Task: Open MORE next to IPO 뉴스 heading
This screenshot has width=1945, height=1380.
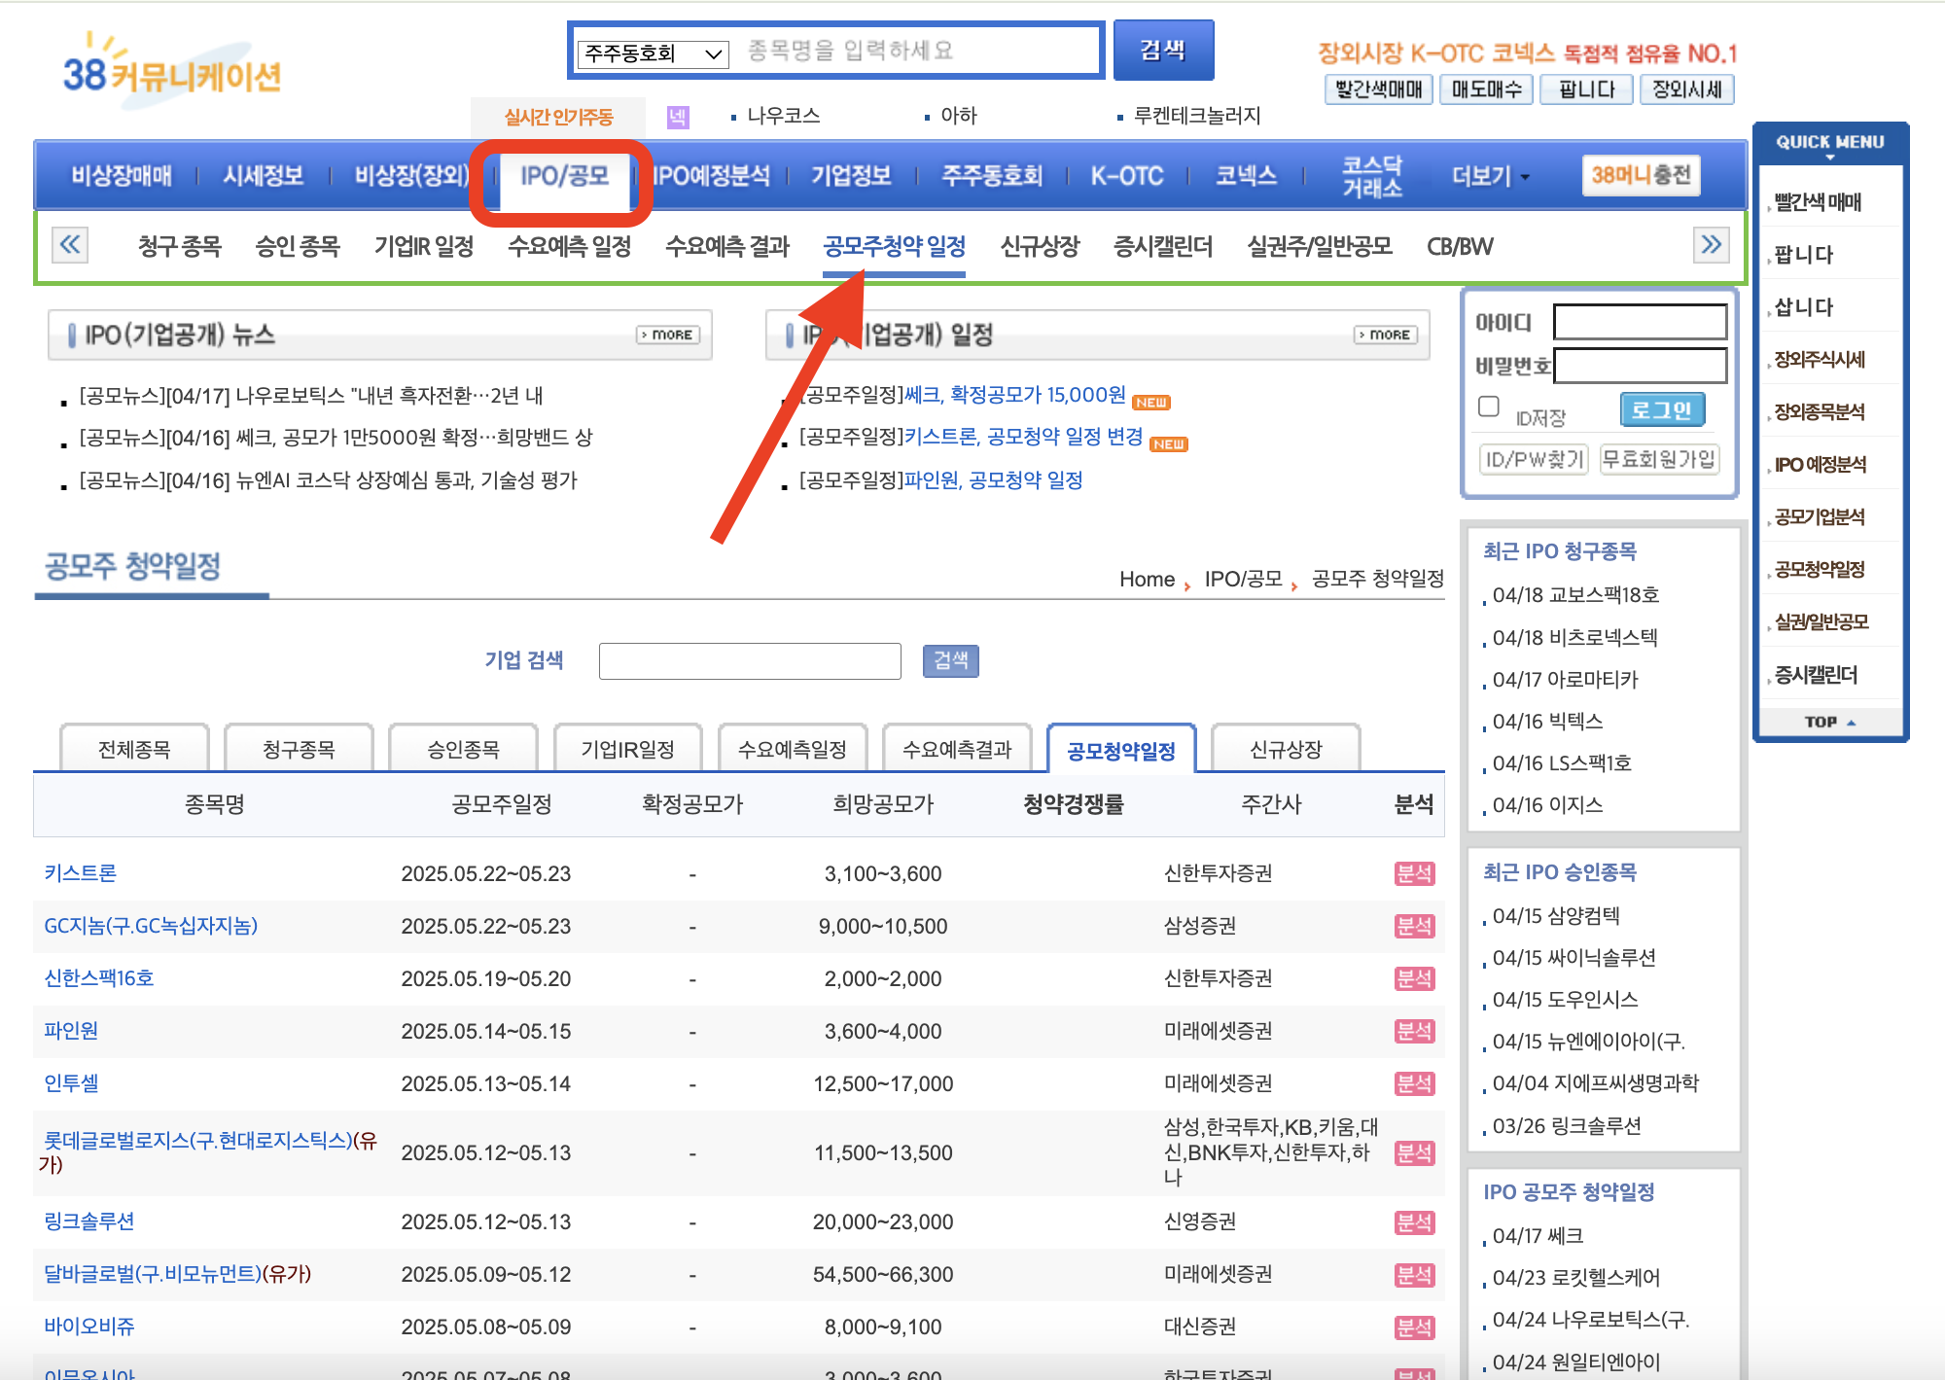Action: 668,335
